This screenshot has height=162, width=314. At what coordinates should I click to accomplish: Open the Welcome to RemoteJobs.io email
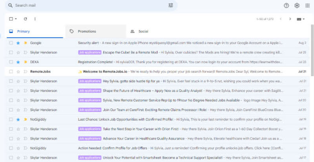pos(157,72)
